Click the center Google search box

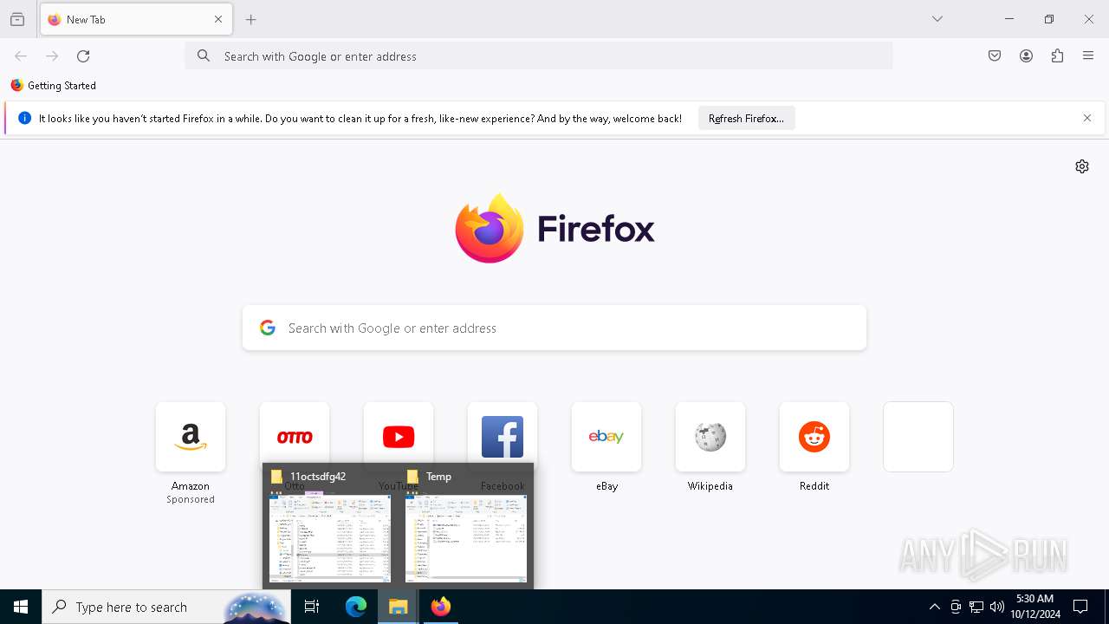pos(554,328)
